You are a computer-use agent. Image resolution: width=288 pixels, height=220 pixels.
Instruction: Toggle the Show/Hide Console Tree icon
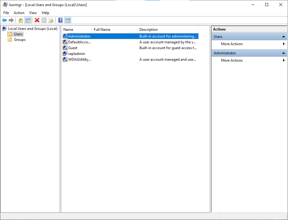28,20
